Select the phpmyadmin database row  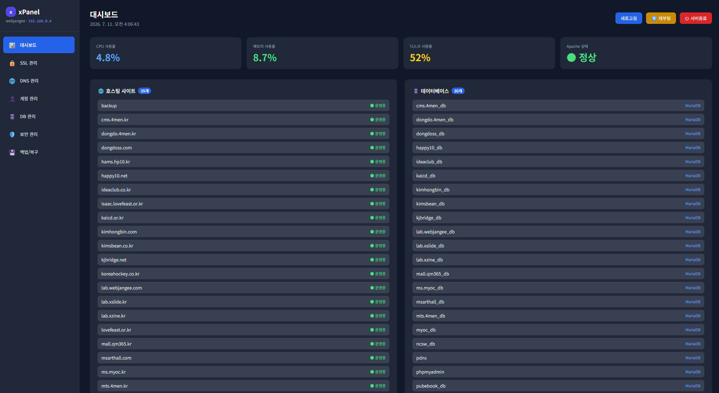[x=558, y=372]
